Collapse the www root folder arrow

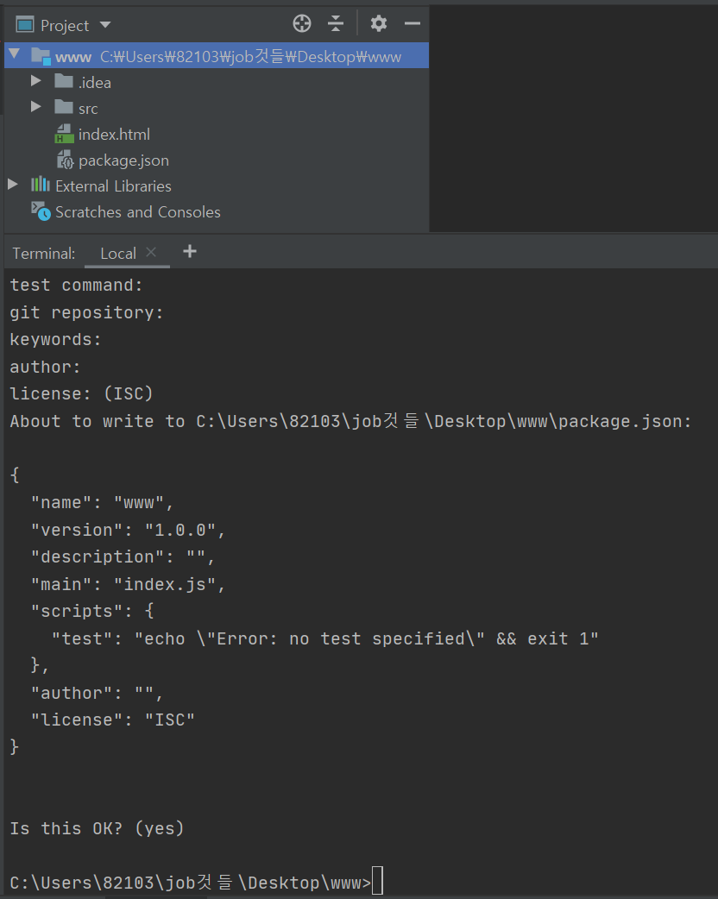pyautogui.click(x=15, y=54)
